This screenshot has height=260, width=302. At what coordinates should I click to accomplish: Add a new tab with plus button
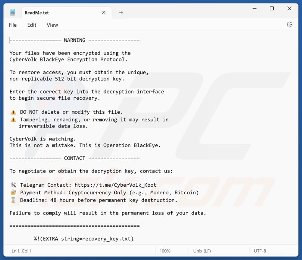click(121, 13)
